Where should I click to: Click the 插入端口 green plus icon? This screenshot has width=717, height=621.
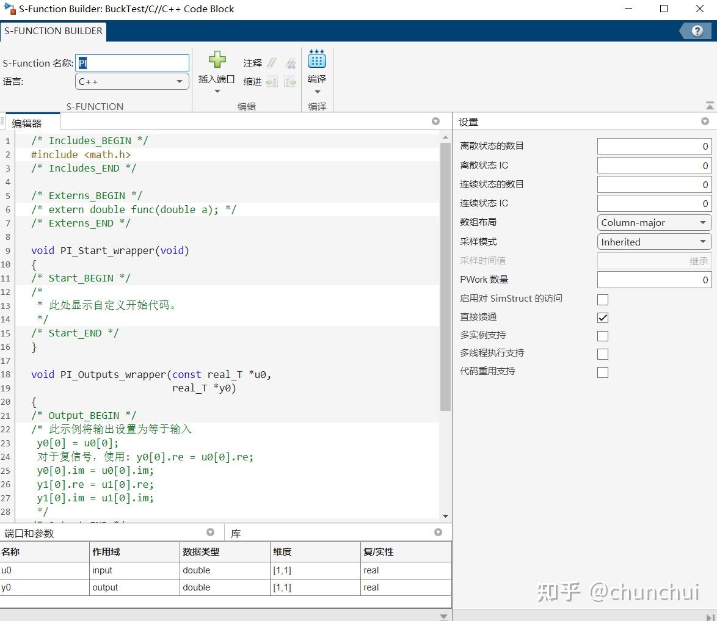(x=217, y=60)
